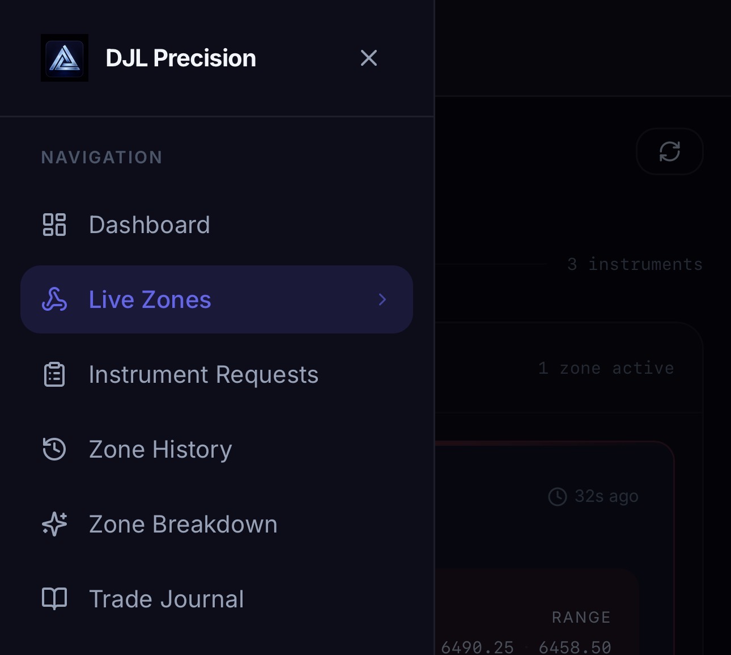This screenshot has height=655, width=731.
Task: Collapse the sidebar with the X button
Action: click(x=369, y=58)
